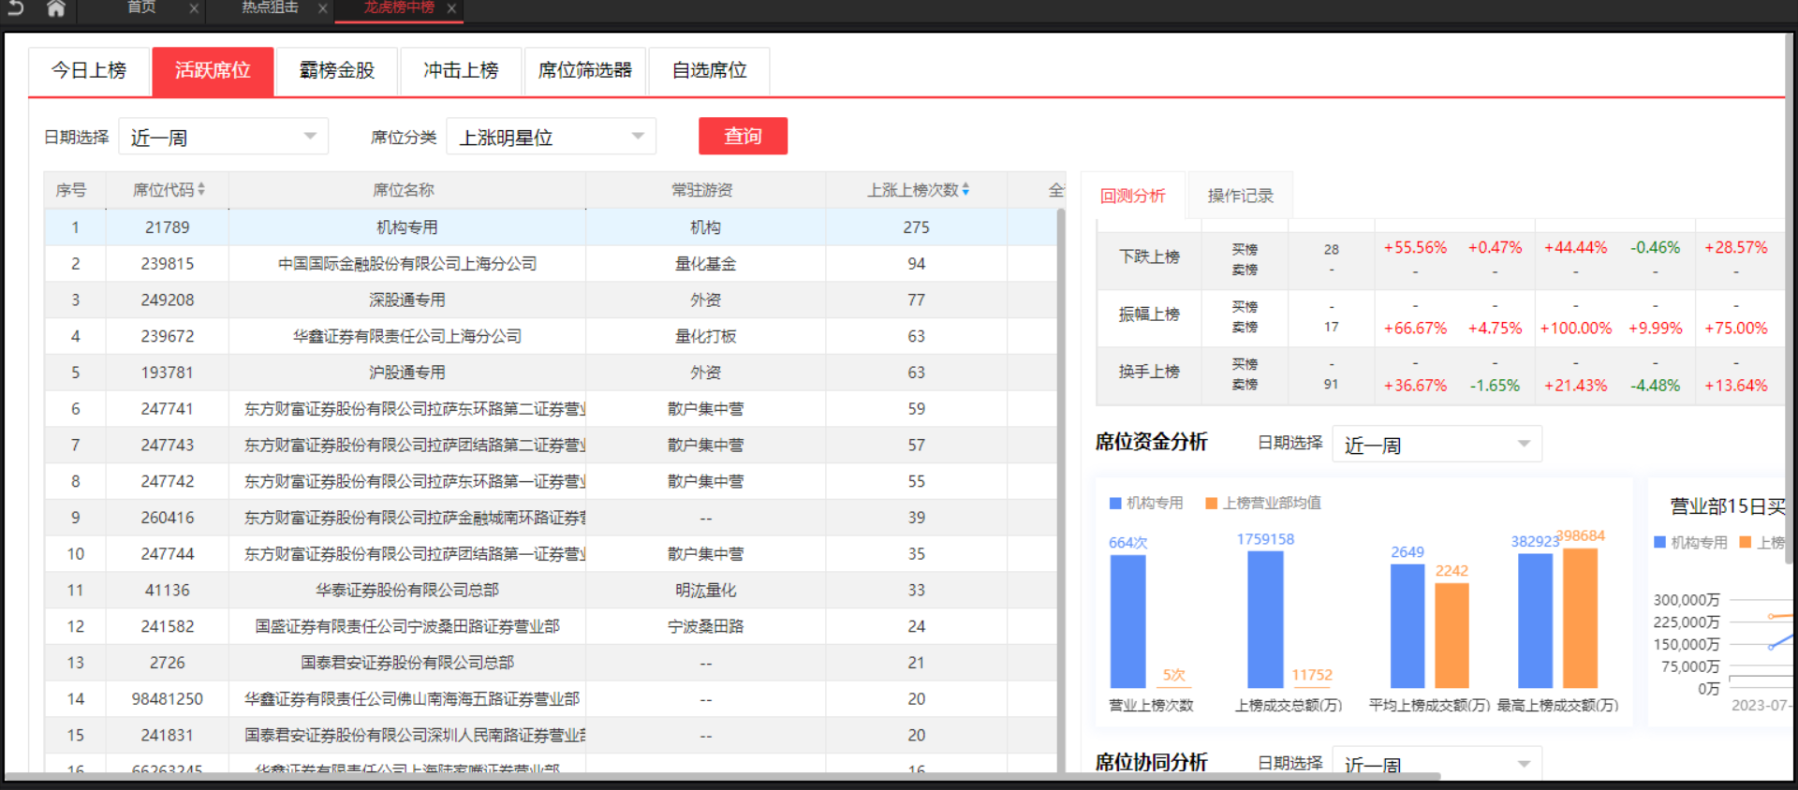Click seat code 247742

point(168,481)
